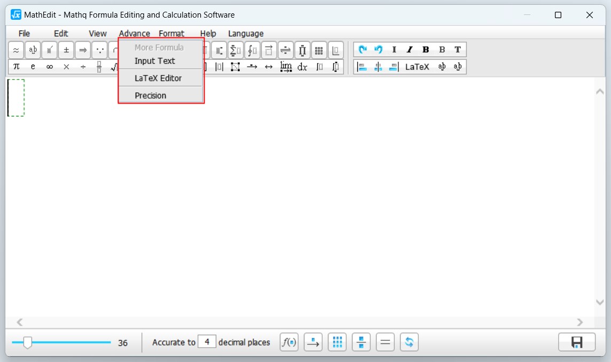The height and width of the screenshot is (362, 611).
Task: Click the vertical scrollbar down arrow
Action: coord(600,302)
